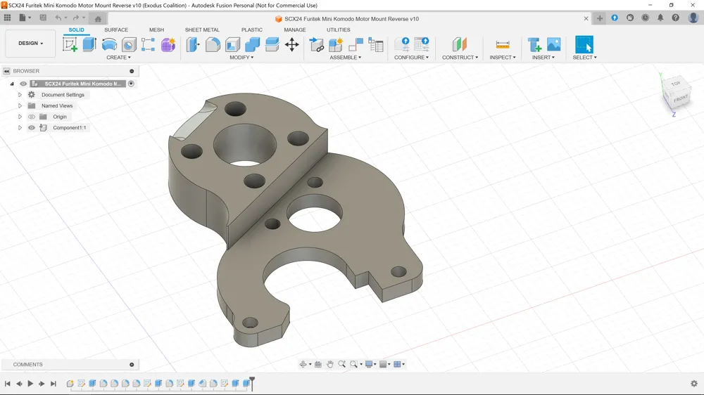This screenshot has width=704, height=395.
Task: Select the Revolve tool
Action: [x=109, y=44]
